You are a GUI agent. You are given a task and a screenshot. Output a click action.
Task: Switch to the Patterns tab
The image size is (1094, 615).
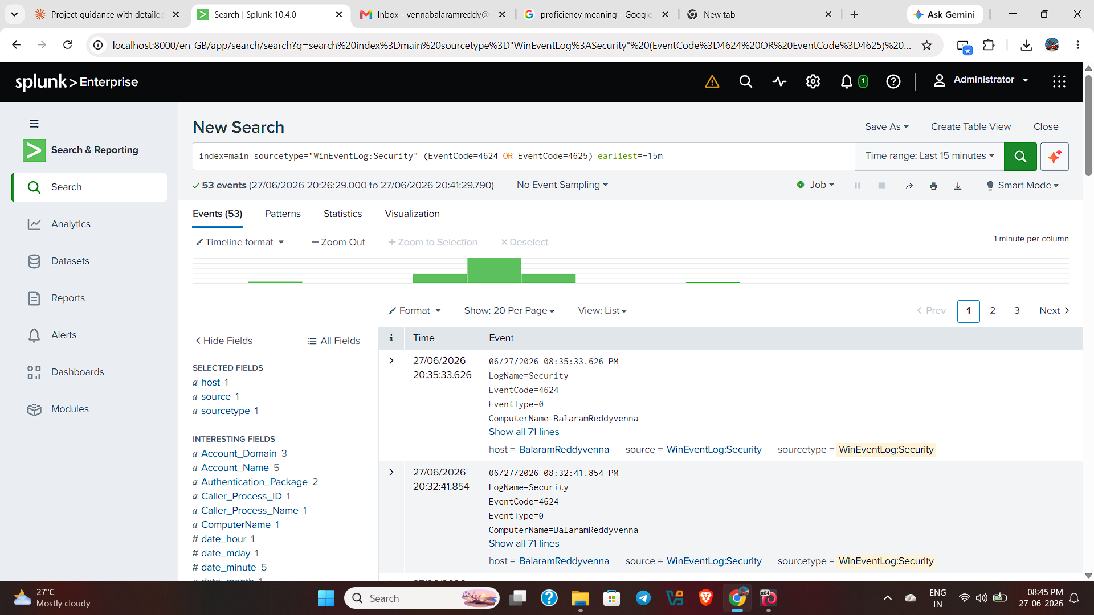[283, 214]
